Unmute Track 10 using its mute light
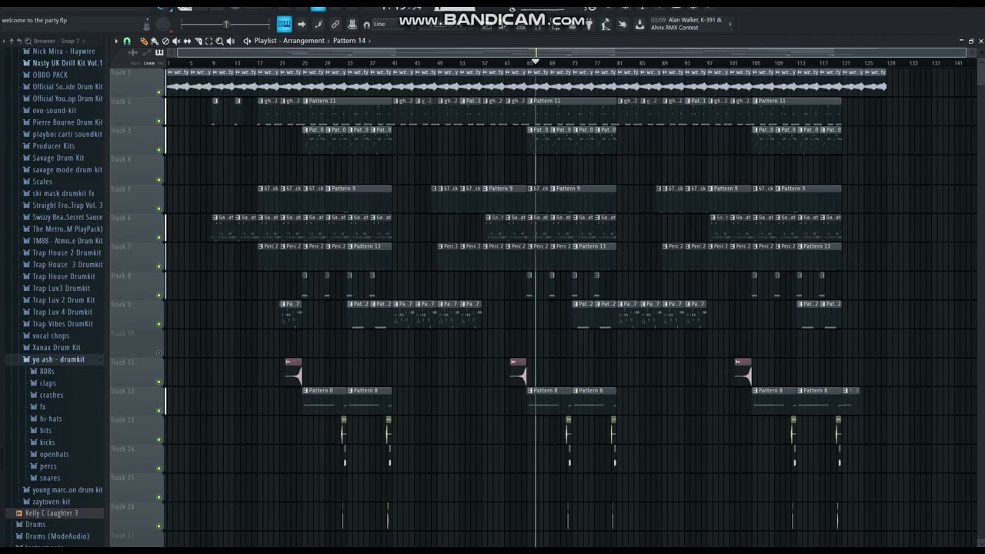Viewport: 985px width, 554px height. (x=159, y=353)
